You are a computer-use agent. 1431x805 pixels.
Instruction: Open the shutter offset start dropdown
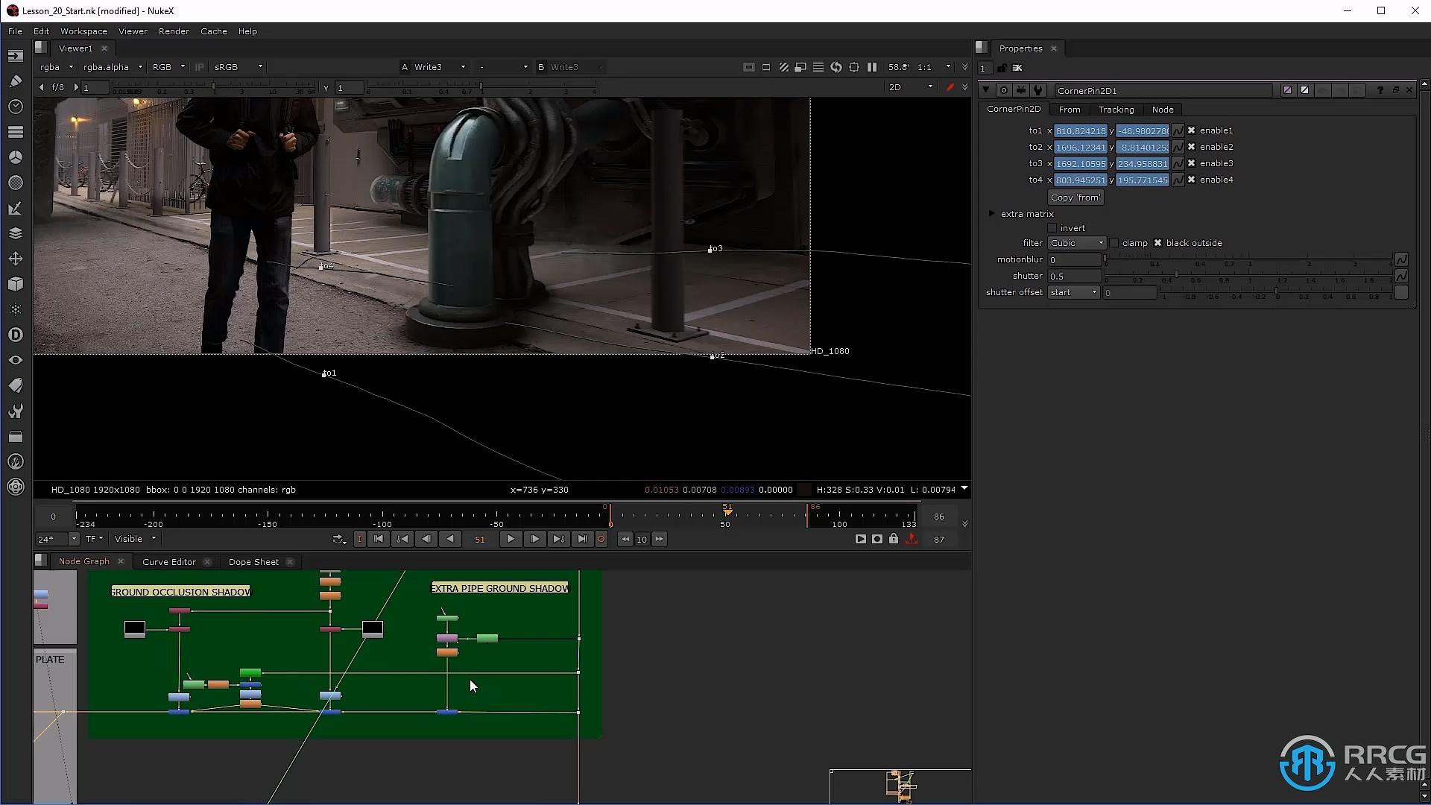click(x=1073, y=292)
